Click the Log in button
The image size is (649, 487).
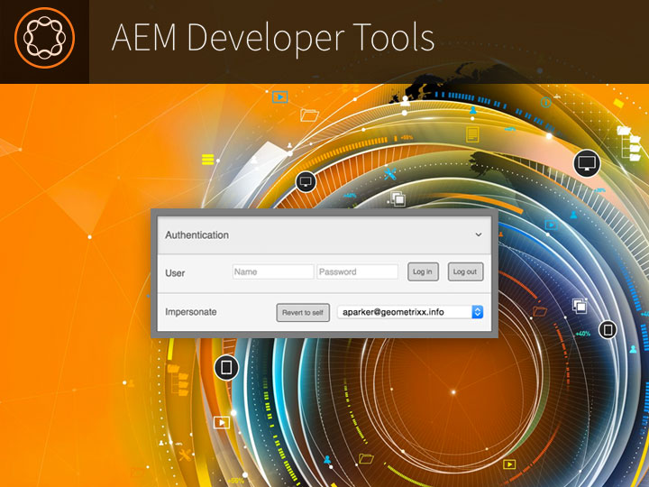423,271
